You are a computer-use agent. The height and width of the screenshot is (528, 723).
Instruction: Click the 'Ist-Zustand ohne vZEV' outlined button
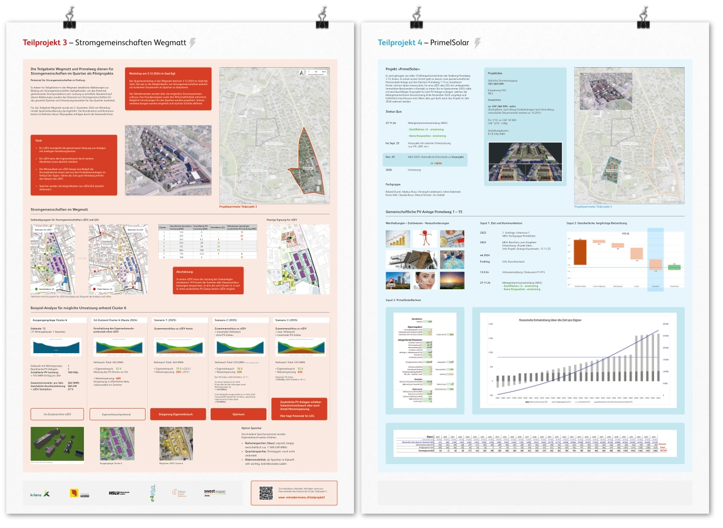[x=57, y=414]
